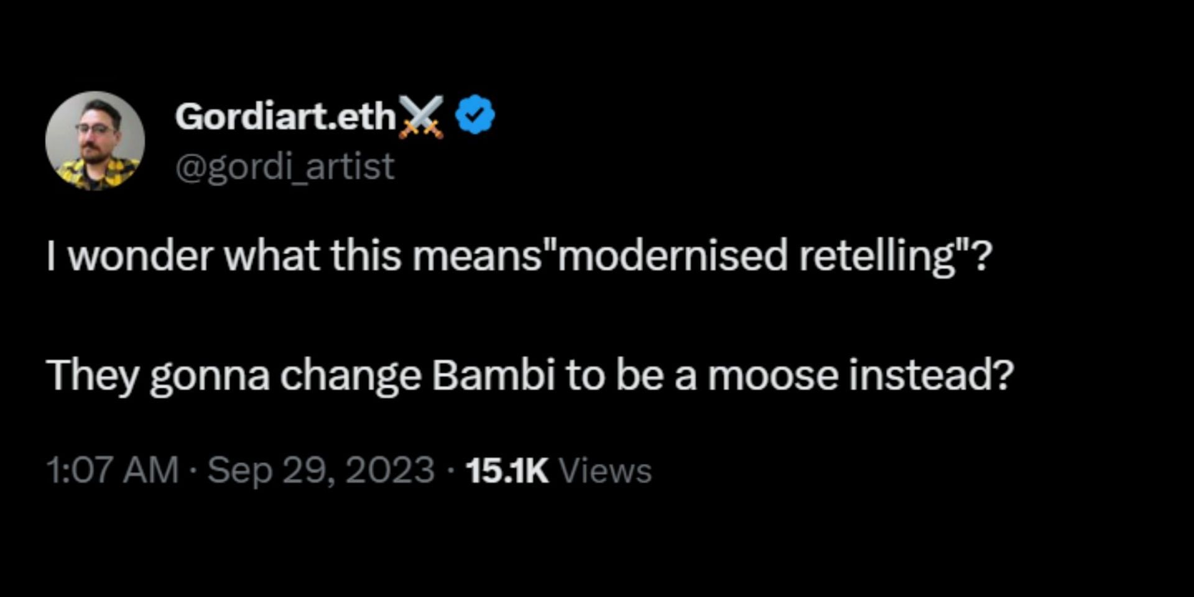Click the 15.1K view count

coord(507,470)
